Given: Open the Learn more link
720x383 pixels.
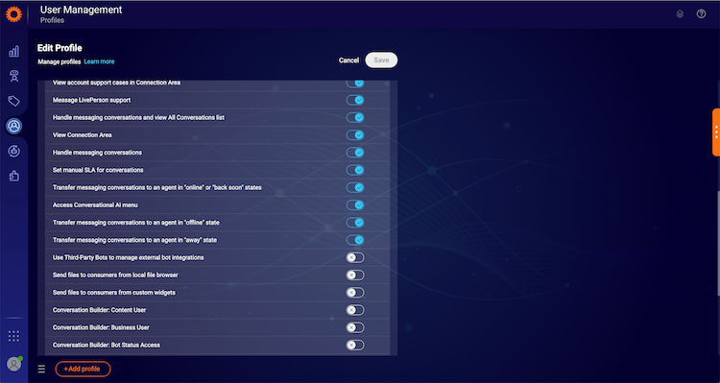Looking at the screenshot, I should pos(99,61).
